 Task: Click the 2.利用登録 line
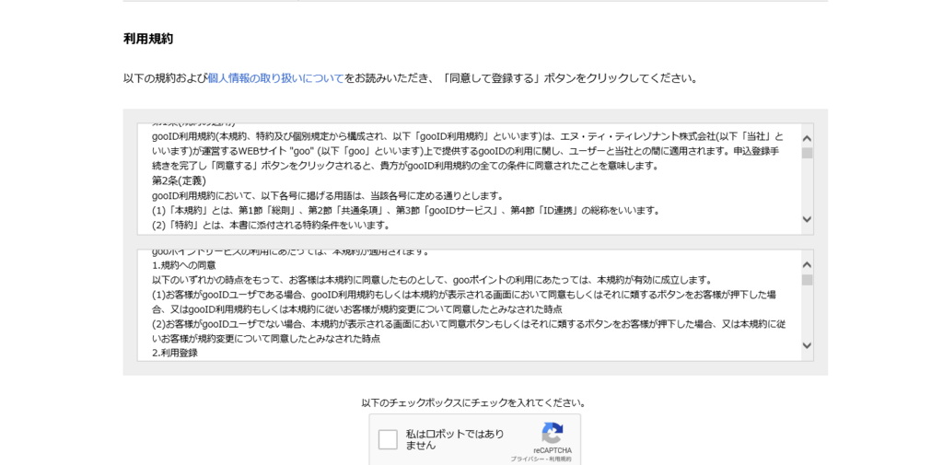(x=174, y=353)
